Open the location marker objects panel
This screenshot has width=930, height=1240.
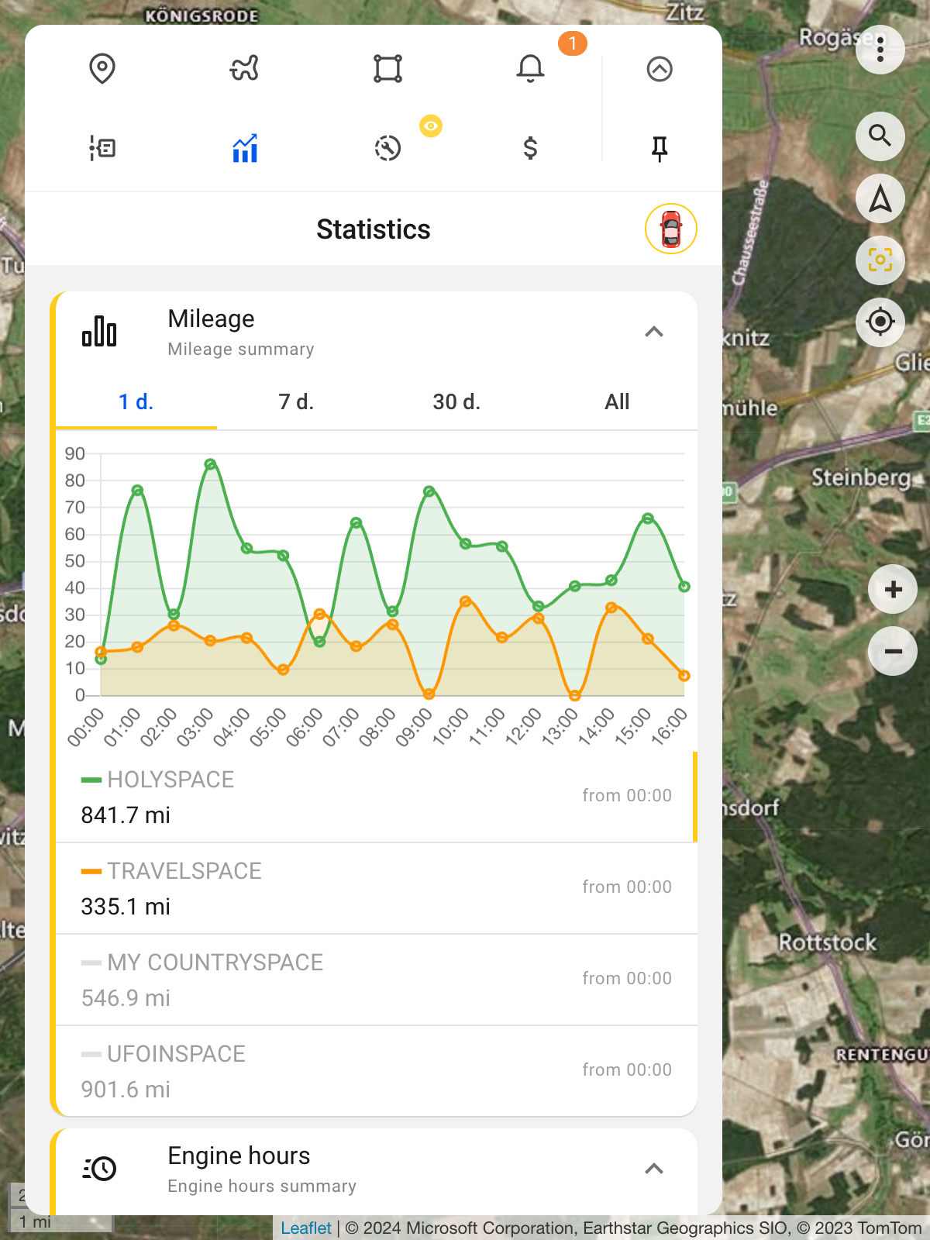102,69
